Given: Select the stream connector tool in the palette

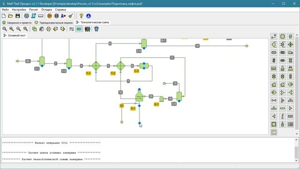Looking at the screenshot, I should click(x=274, y=37).
